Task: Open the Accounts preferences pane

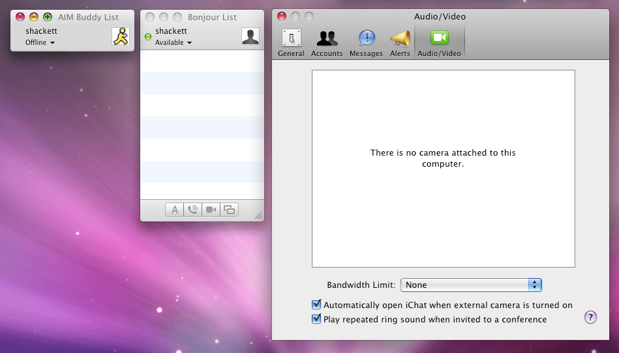Action: coord(327,42)
